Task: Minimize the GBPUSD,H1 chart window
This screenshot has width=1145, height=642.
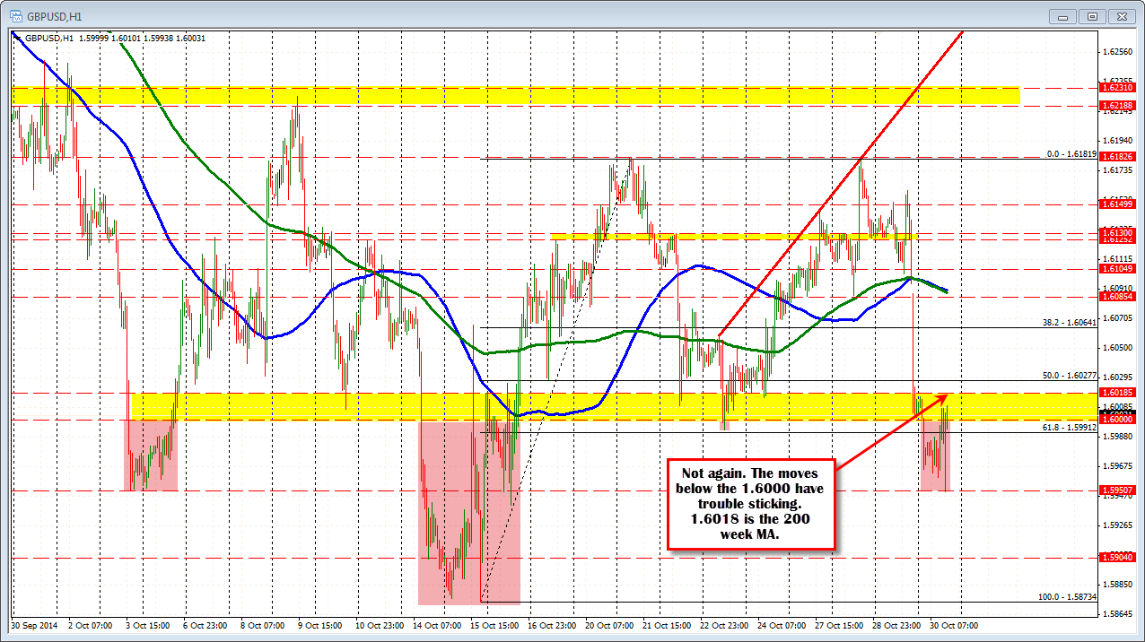Action: 1064,15
